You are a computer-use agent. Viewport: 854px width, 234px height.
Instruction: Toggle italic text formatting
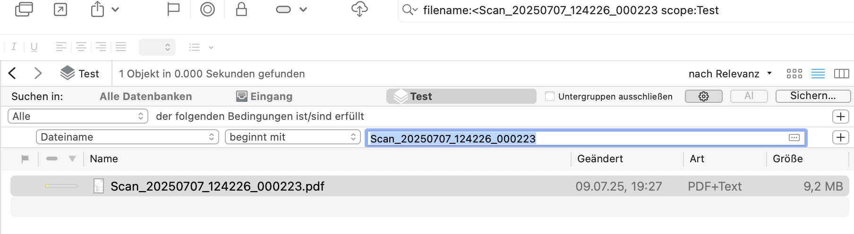pos(14,47)
